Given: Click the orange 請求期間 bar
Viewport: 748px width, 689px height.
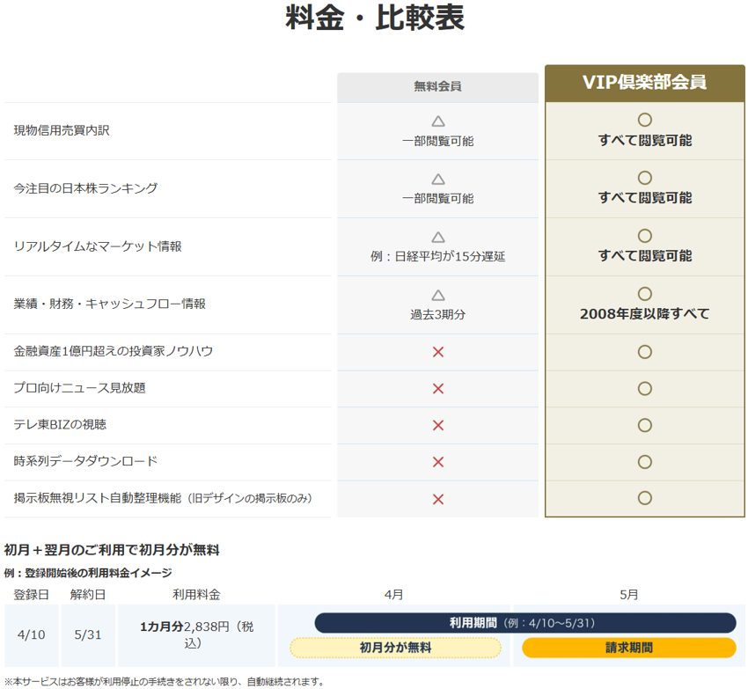Looking at the screenshot, I should 628,648.
